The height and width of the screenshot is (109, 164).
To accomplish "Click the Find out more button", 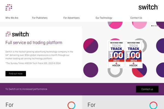I will tap(16, 74).
